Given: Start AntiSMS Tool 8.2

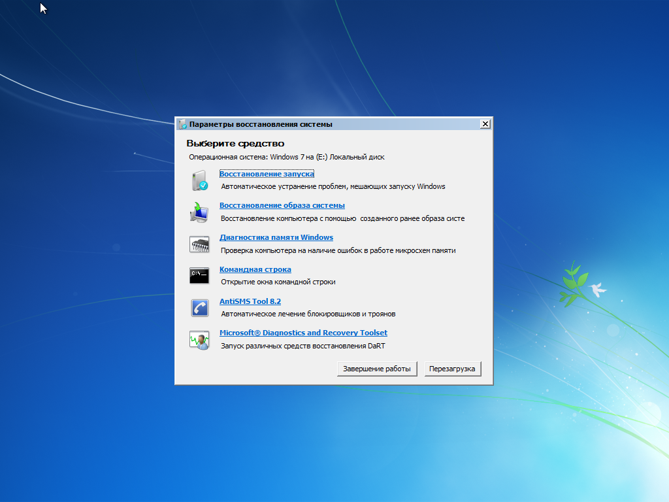Looking at the screenshot, I should click(x=250, y=301).
